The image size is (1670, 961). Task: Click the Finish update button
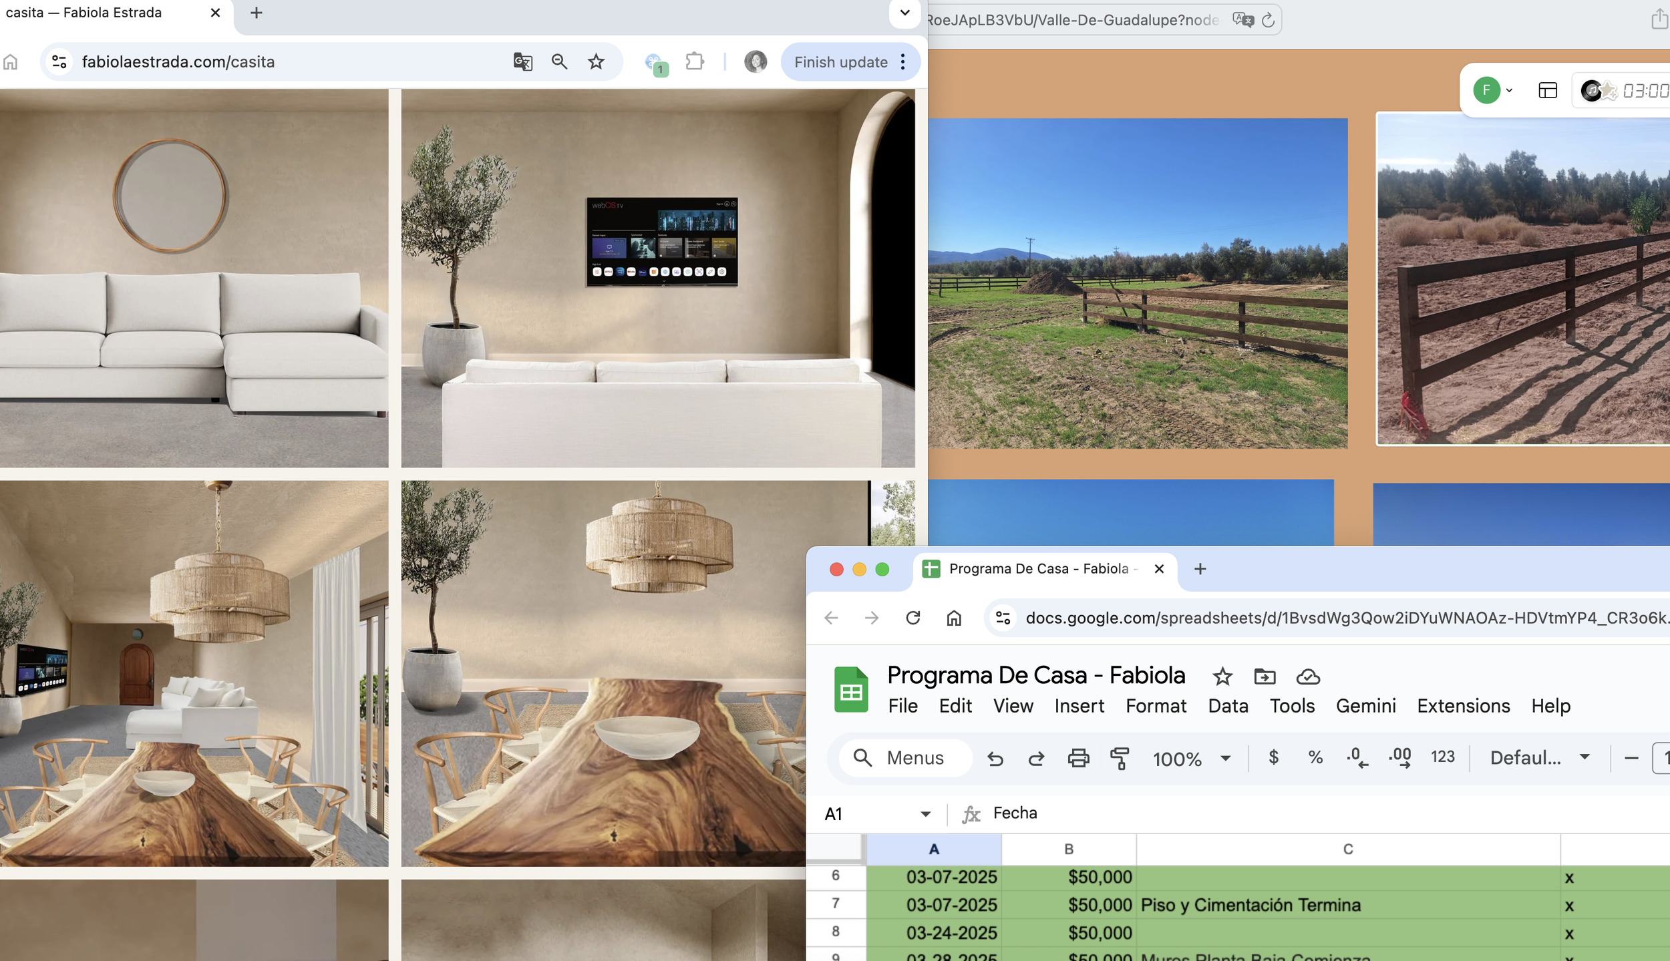pos(840,62)
